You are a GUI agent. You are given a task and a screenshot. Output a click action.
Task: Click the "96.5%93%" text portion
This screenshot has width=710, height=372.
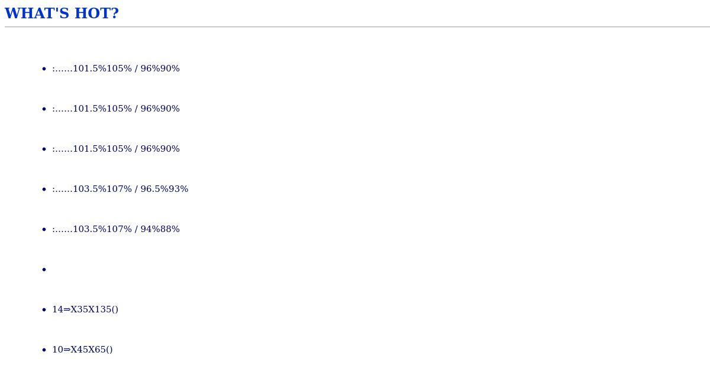[x=164, y=189]
